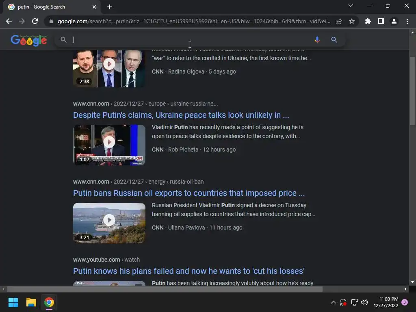Open the Windows Start menu
This screenshot has width=416, height=312.
click(x=13, y=302)
